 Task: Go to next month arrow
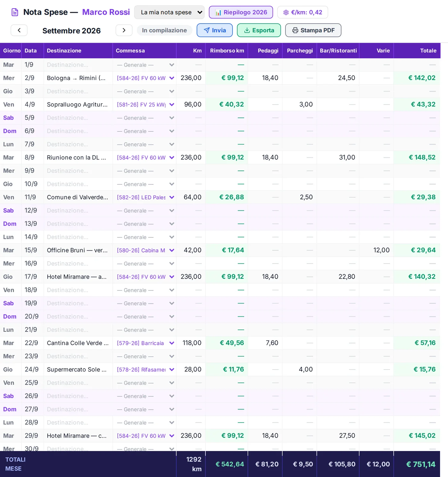[124, 30]
